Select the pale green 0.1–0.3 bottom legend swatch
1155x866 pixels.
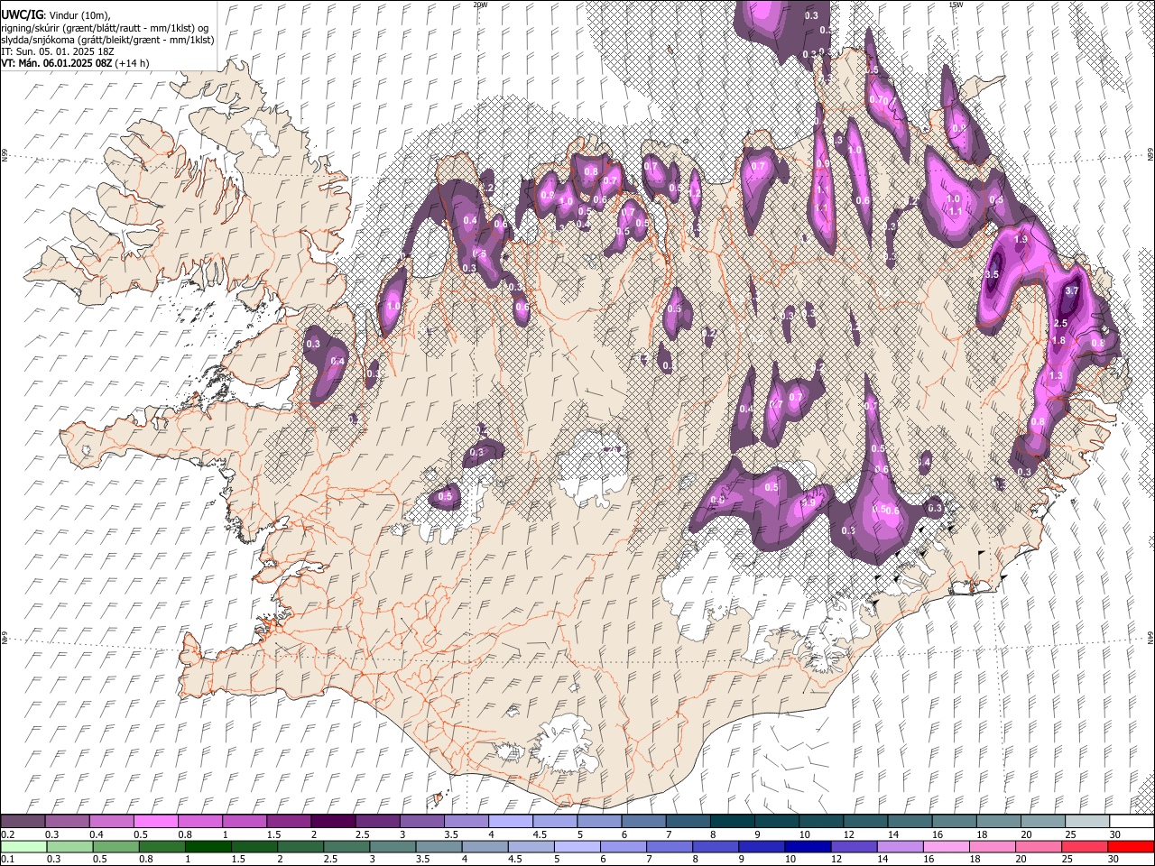23,846
